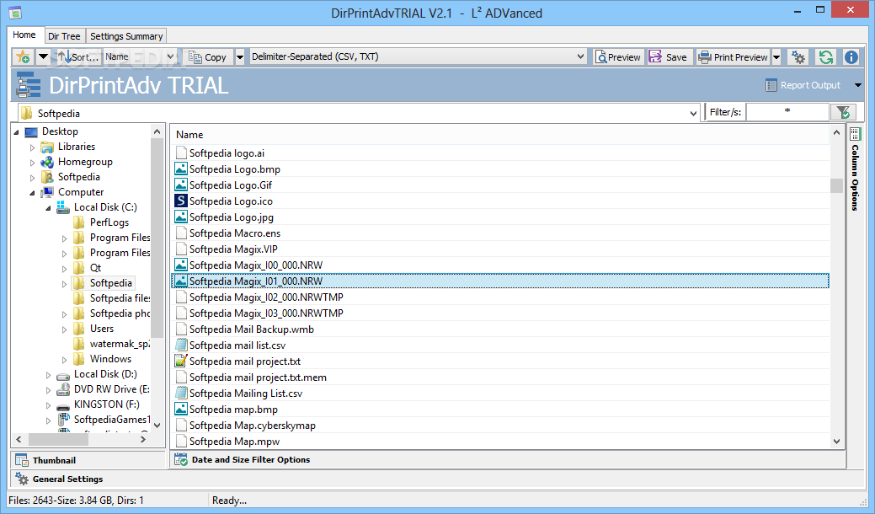Select the Windows folder in tree
Image resolution: width=875 pixels, height=514 pixels.
[110, 359]
